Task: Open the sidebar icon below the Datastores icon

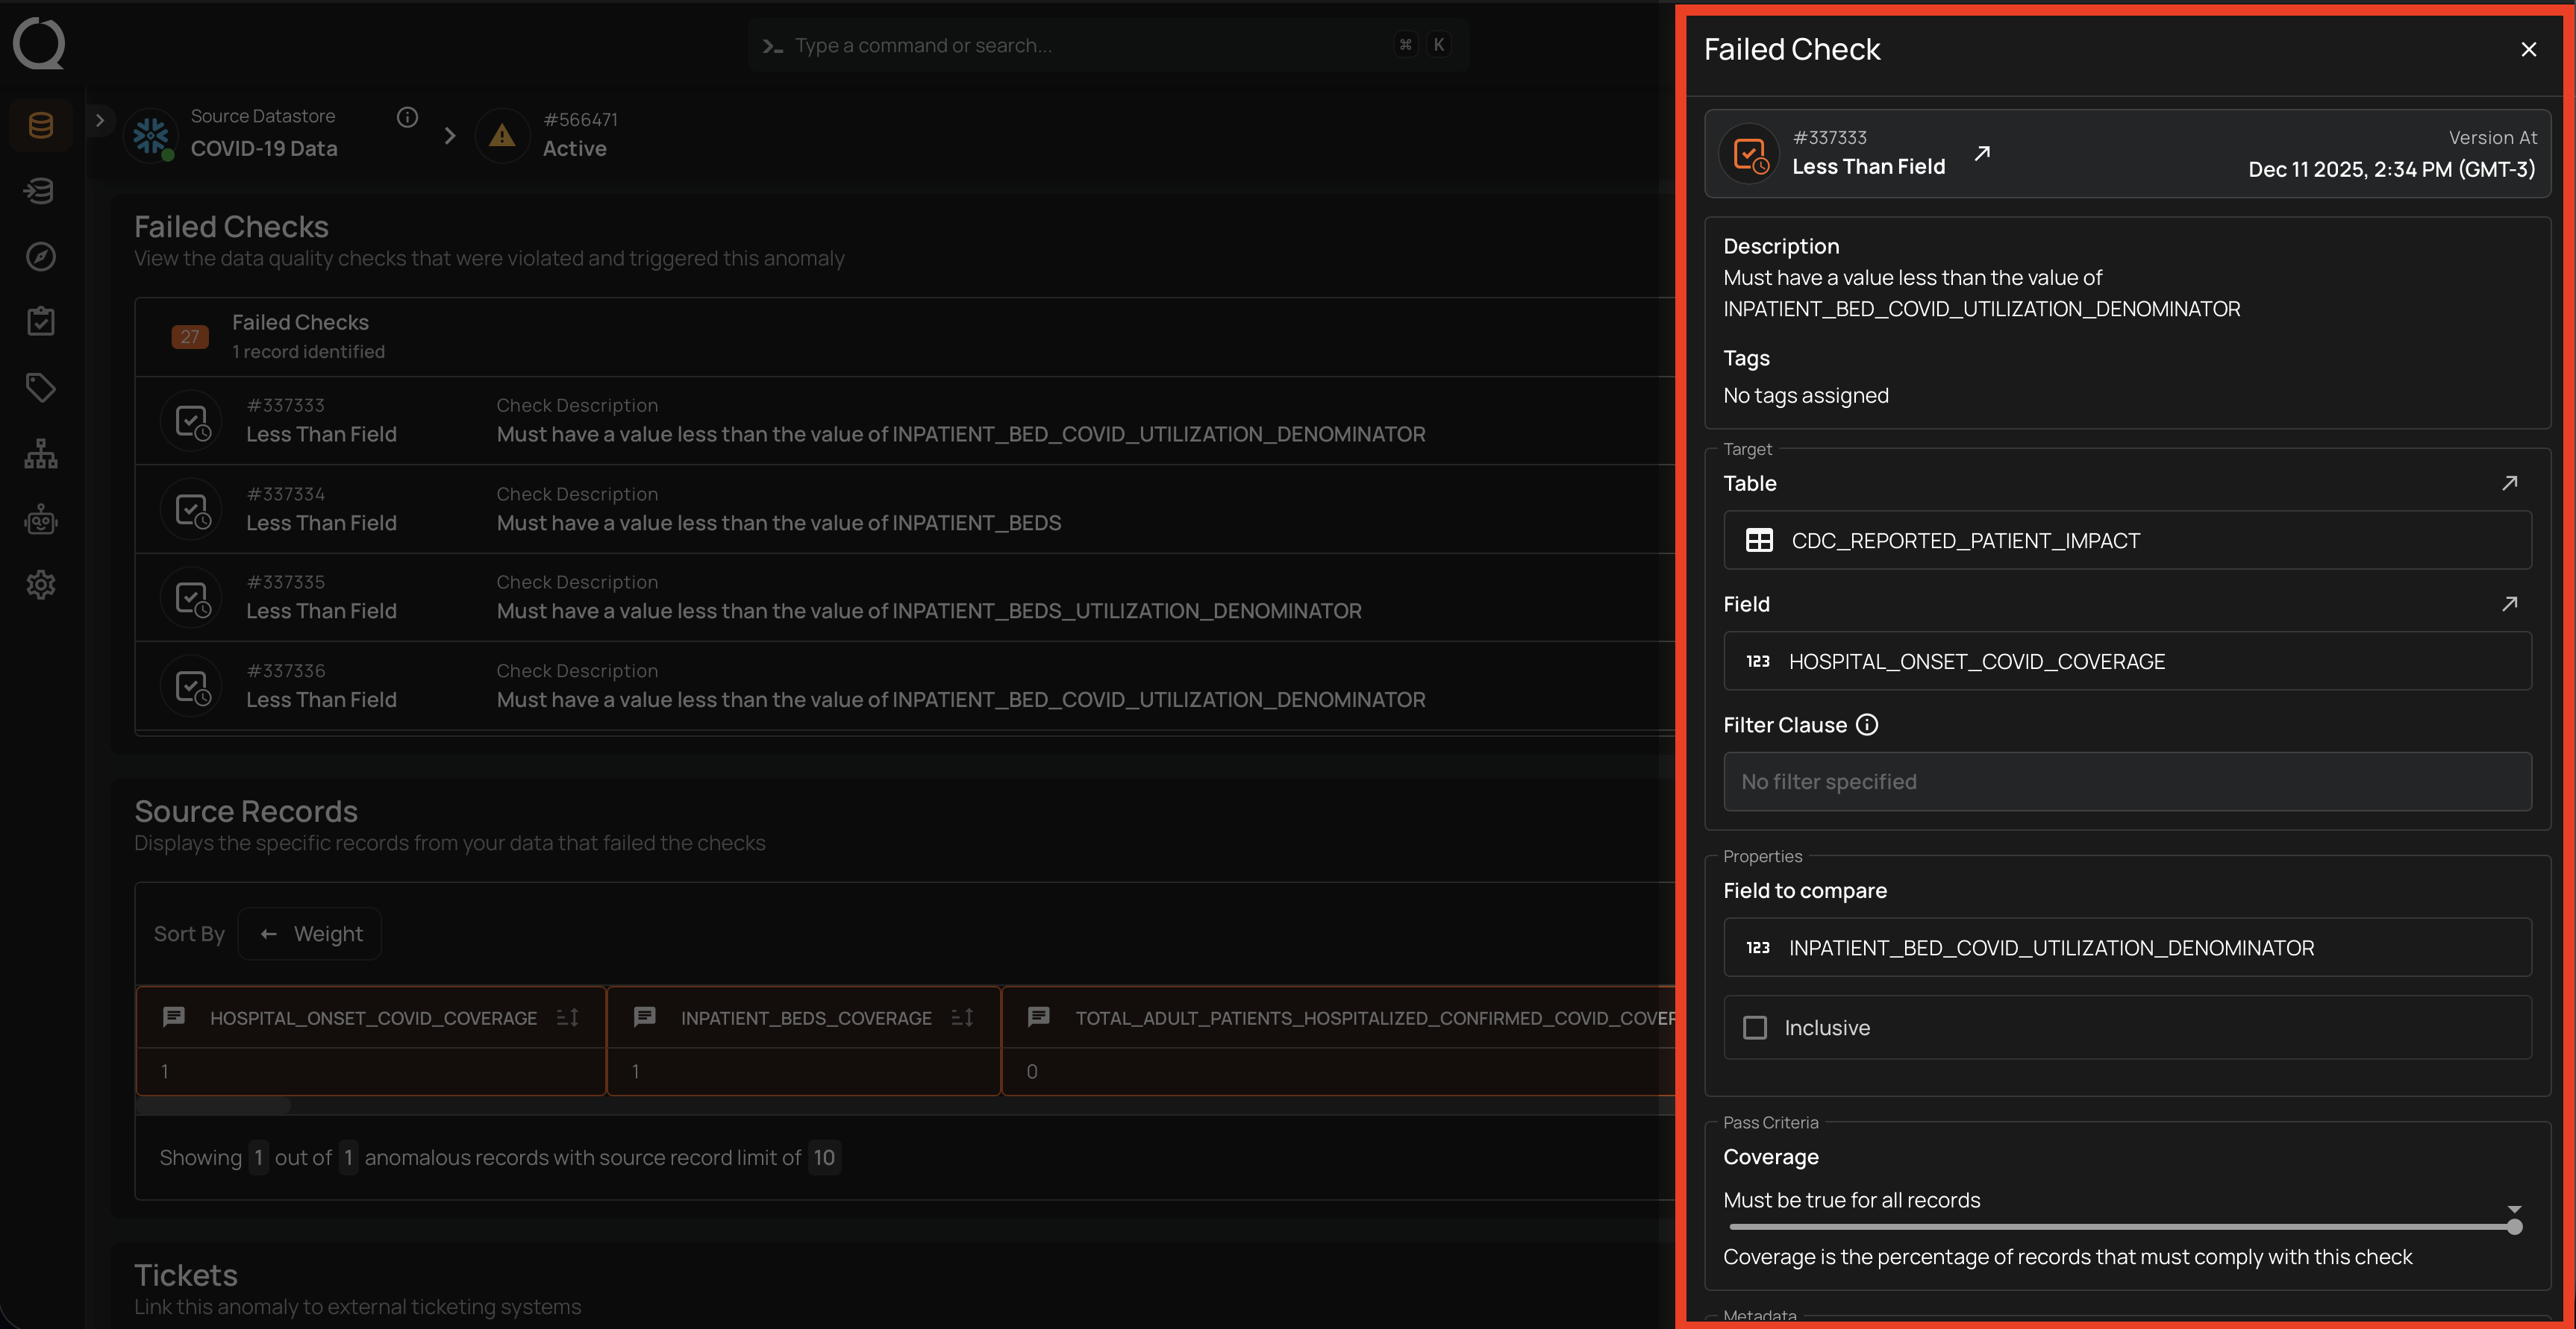Action: [41, 191]
